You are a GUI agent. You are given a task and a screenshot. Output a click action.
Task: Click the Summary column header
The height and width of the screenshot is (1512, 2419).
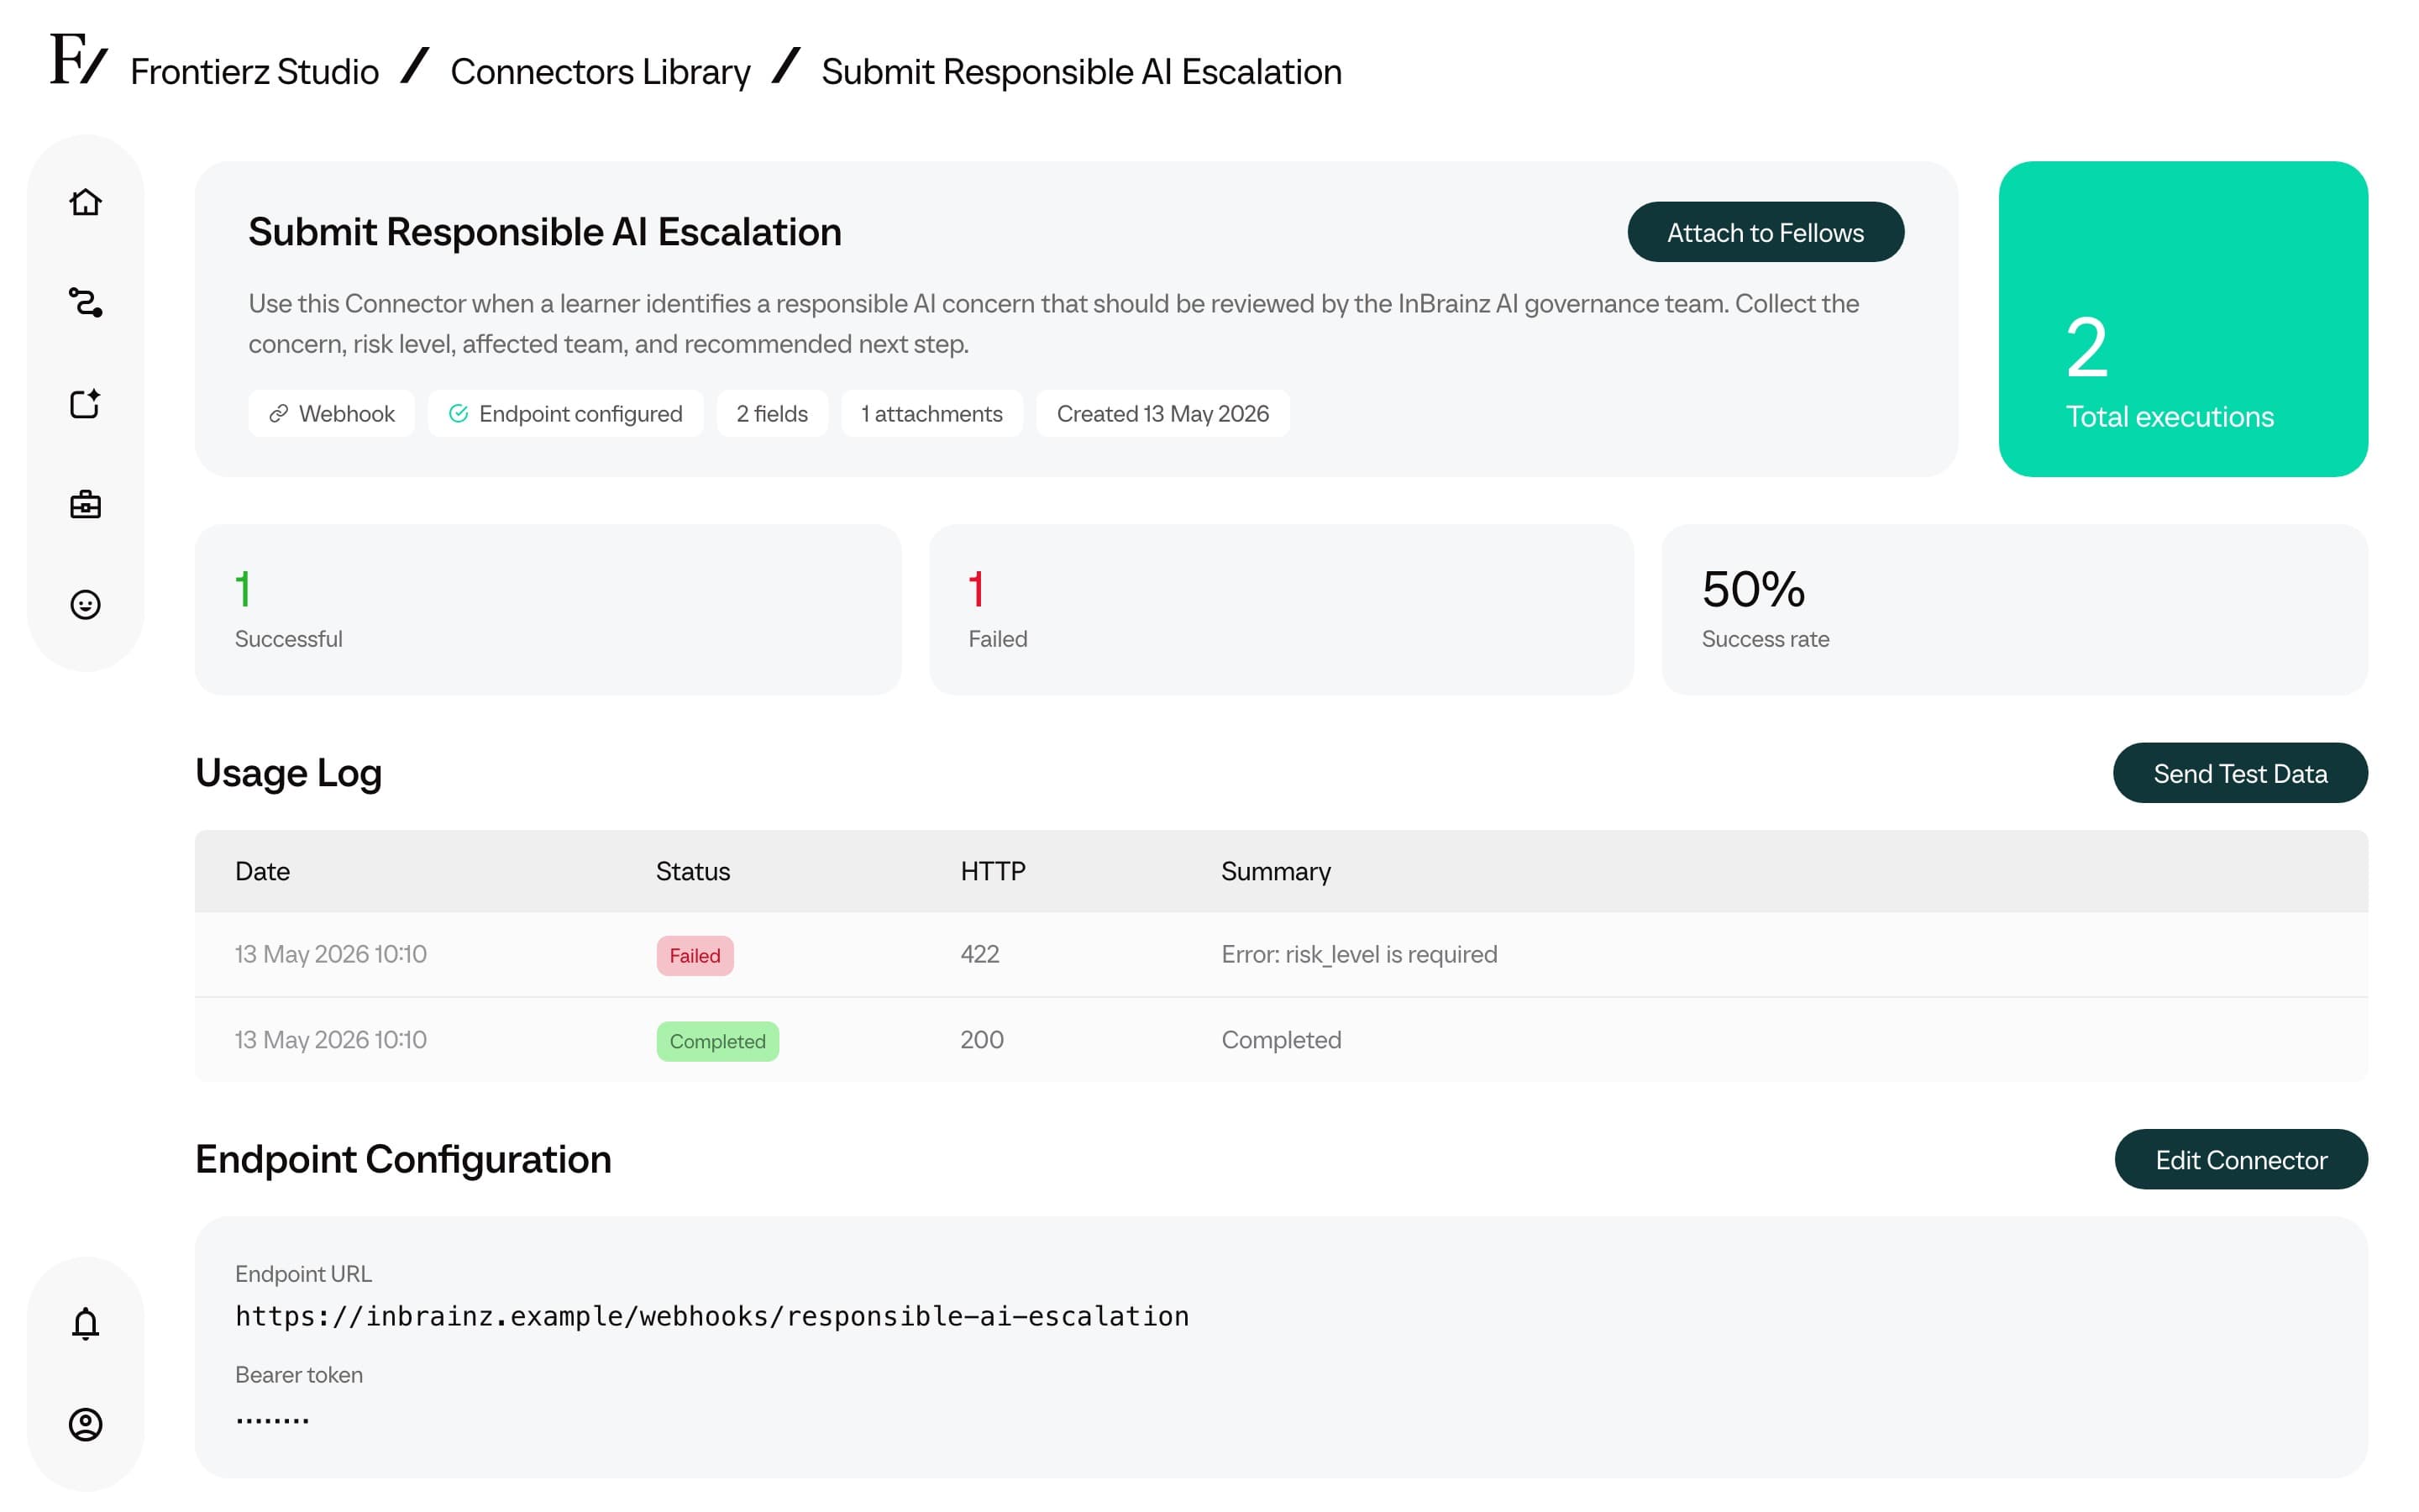tap(1276, 871)
